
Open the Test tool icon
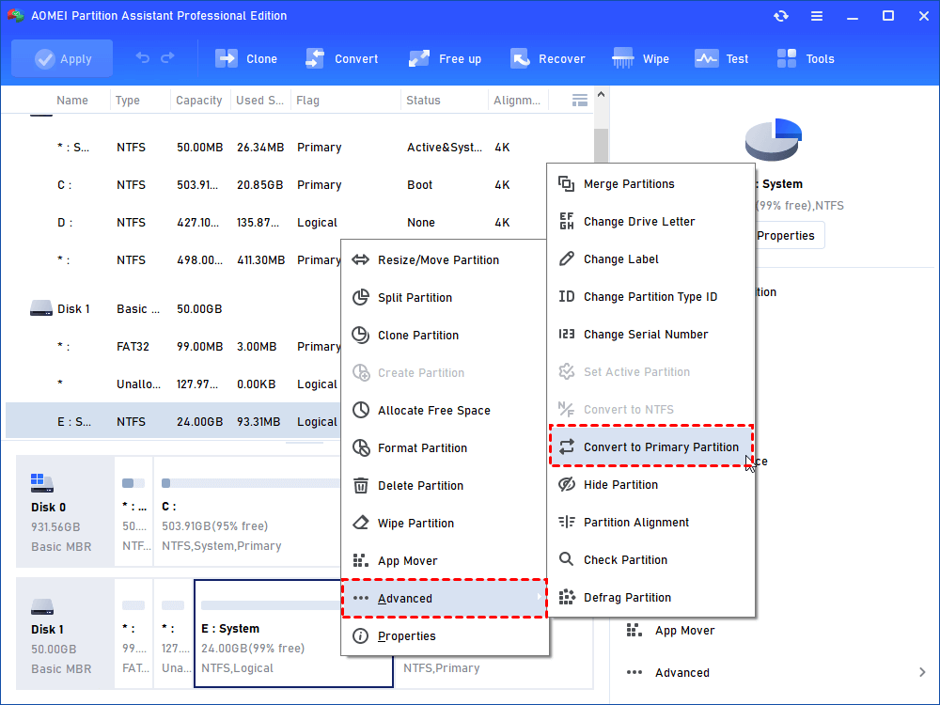point(706,58)
